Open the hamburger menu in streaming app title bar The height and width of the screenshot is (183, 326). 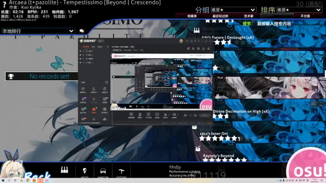(x=199, y=41)
